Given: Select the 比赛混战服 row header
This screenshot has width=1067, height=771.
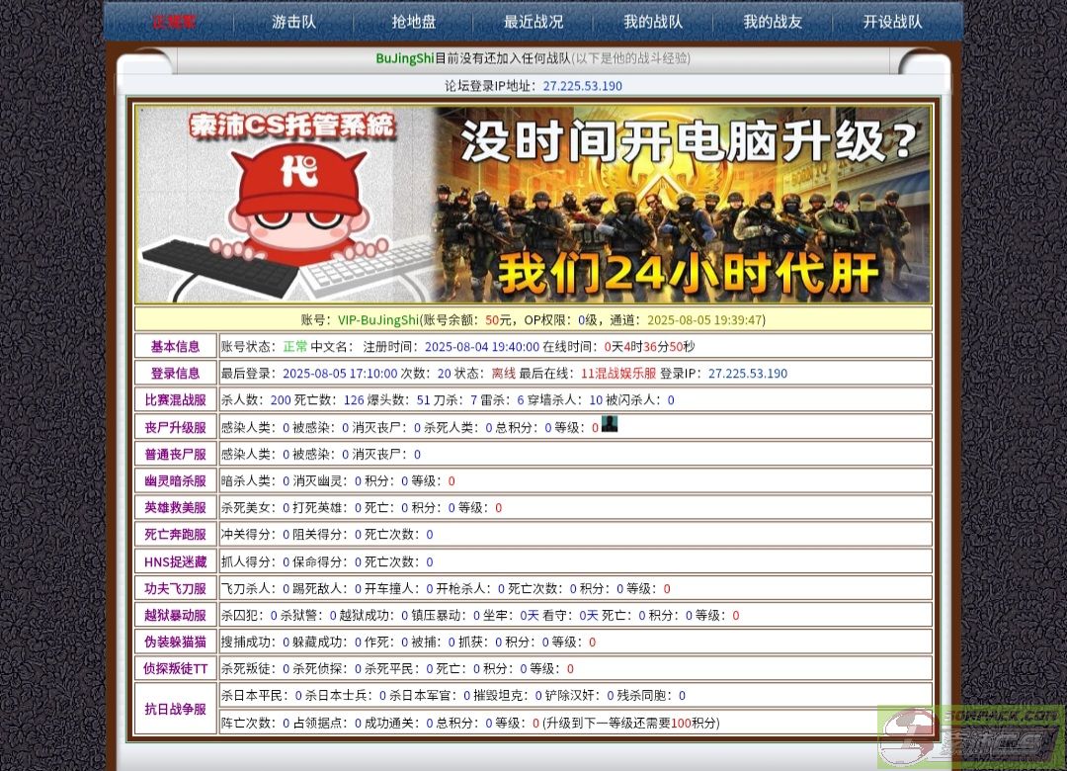Looking at the screenshot, I should click(175, 400).
